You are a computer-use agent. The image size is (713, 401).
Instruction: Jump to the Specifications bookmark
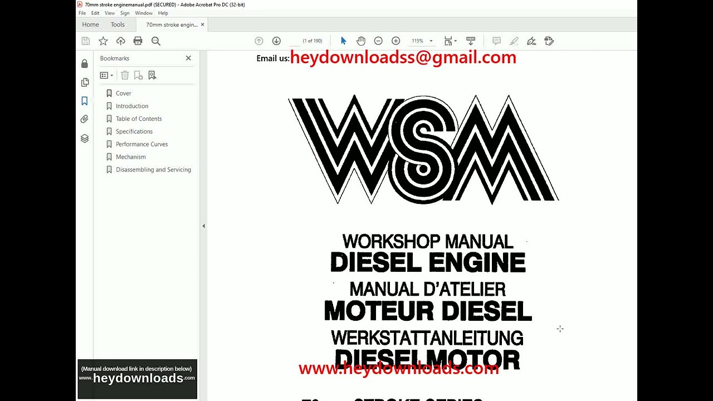coord(134,131)
